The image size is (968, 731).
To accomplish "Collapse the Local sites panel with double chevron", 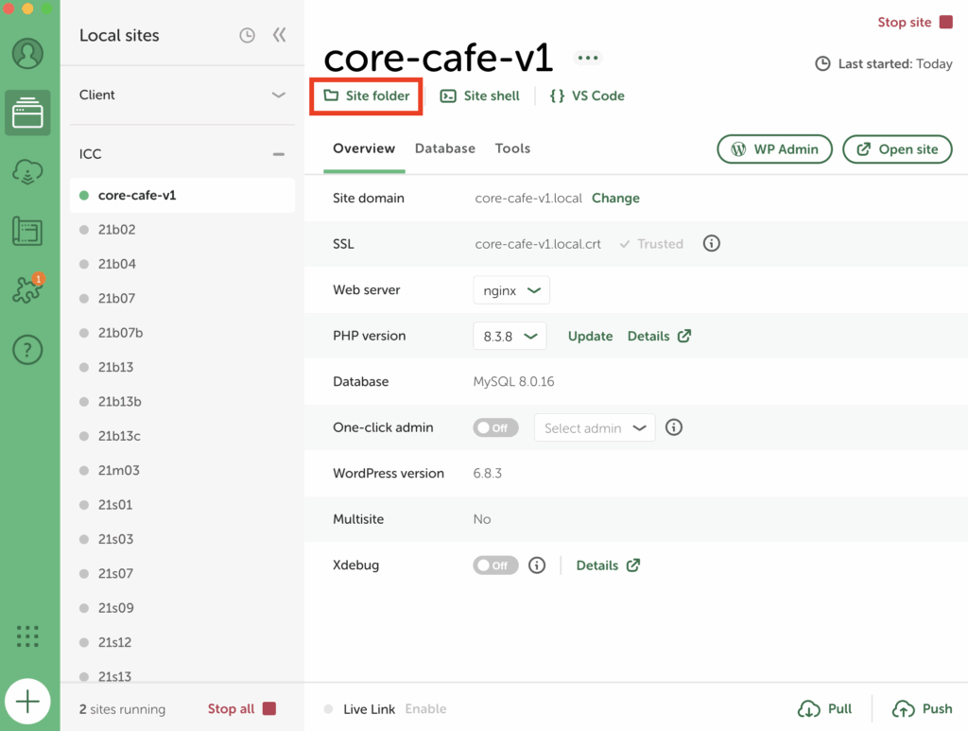I will [279, 35].
